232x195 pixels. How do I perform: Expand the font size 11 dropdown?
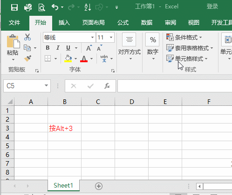[x=111, y=38]
